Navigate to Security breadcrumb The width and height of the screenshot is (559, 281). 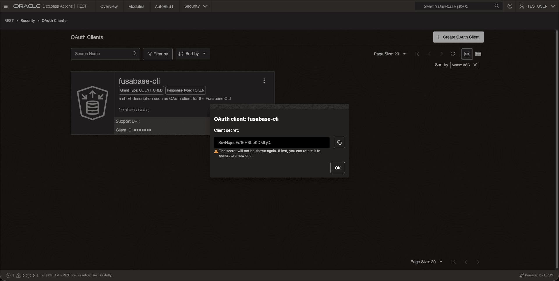point(28,20)
